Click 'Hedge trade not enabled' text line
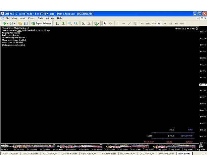This screenshot has width=207, height=155. point(12,43)
